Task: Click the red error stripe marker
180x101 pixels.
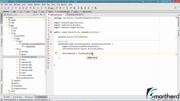Action: 176,54
